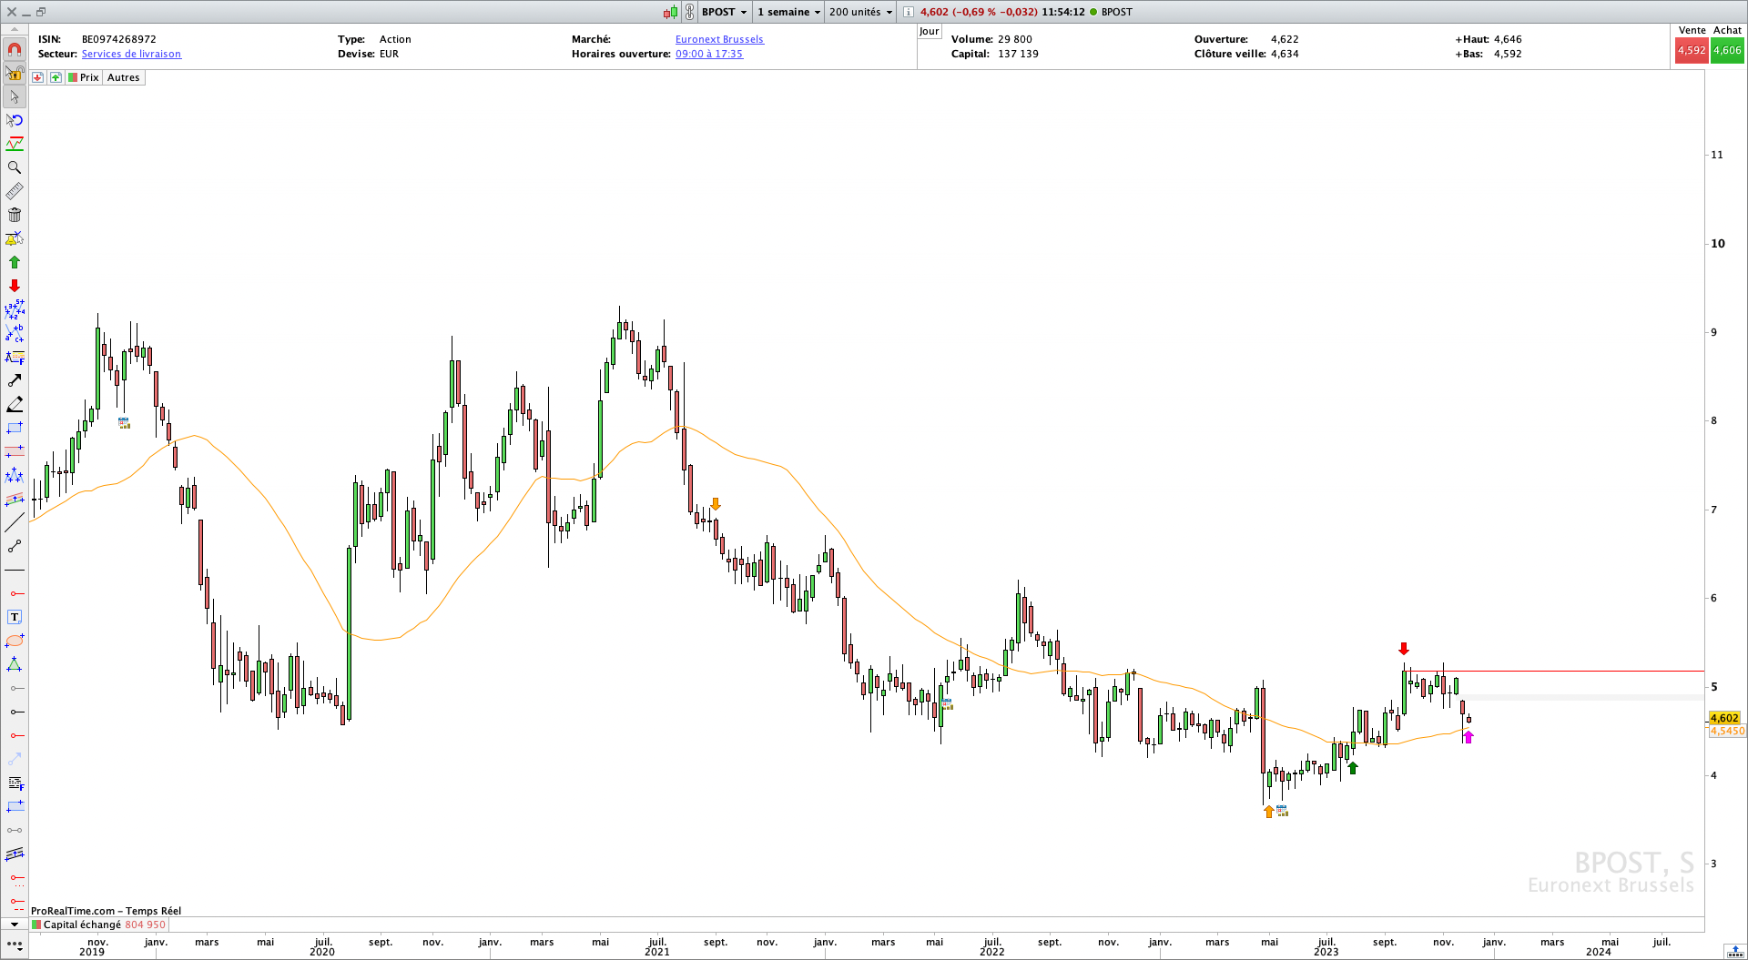The width and height of the screenshot is (1748, 960).
Task: Toggle the chain link charts button
Action: click(x=689, y=12)
